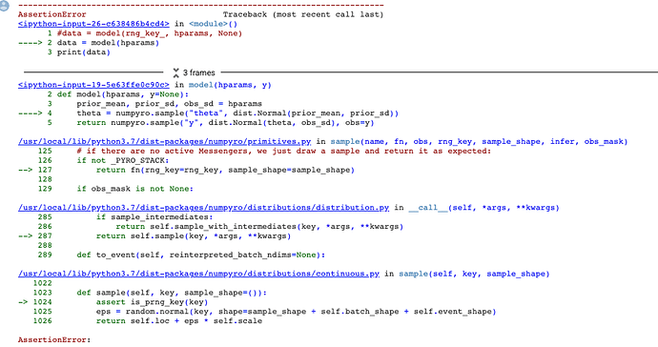Click 'sample(self, key, sample_shape)' signature
The image size is (658, 347).
pyautogui.click(x=474, y=274)
